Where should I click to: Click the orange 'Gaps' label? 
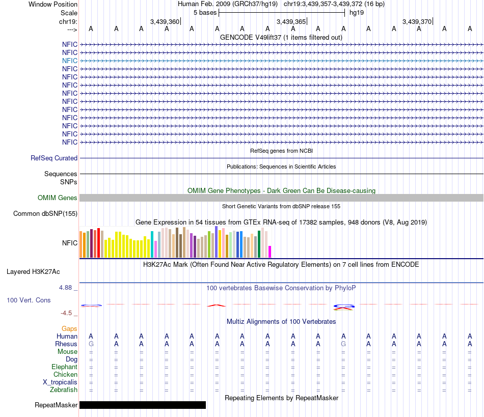tap(69, 329)
